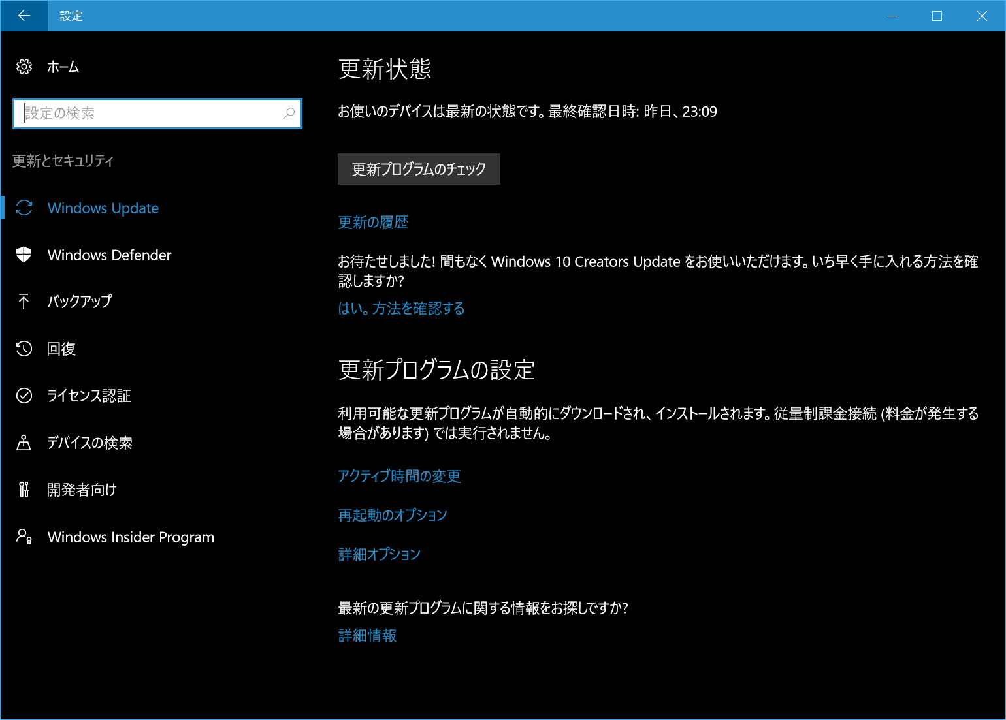Click the recovery clock icon (回復)

click(24, 349)
